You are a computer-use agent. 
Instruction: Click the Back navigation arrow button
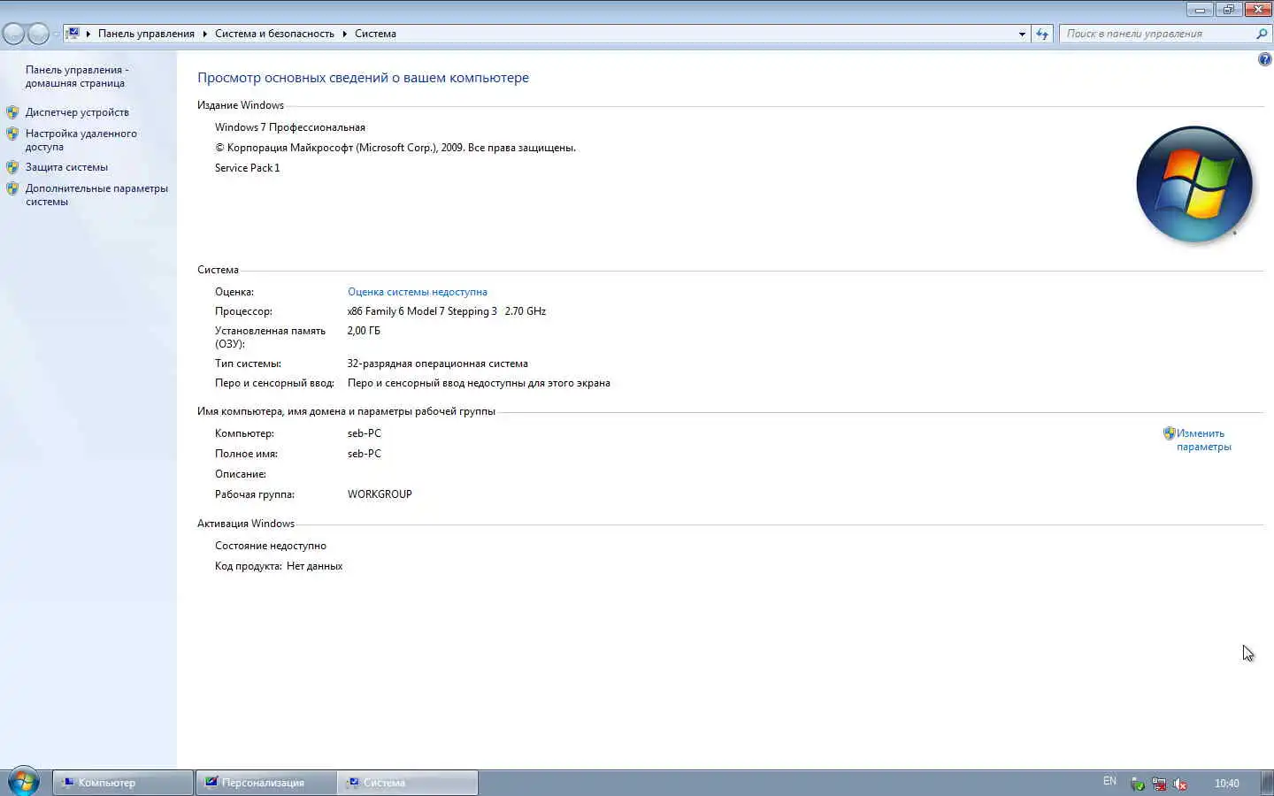pyautogui.click(x=13, y=34)
